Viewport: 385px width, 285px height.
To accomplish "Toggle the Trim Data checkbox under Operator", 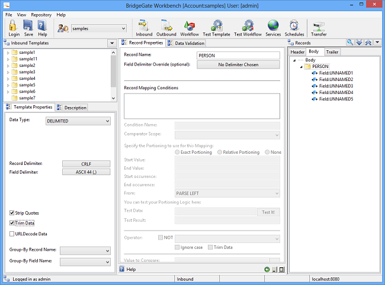I will coord(210,247).
